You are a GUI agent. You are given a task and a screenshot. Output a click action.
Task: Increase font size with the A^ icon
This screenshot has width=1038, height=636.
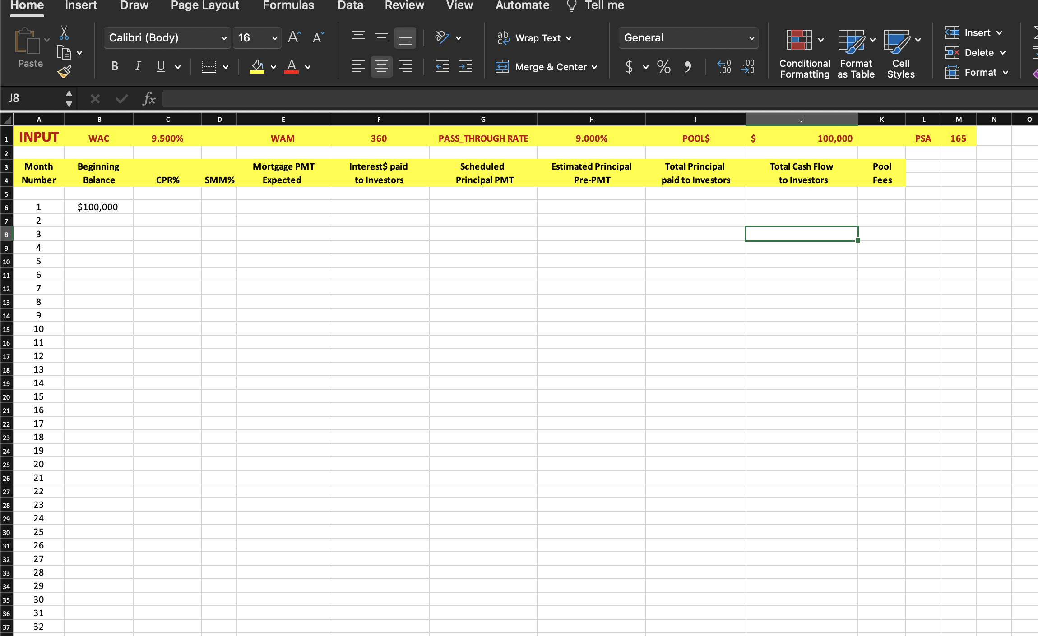(x=293, y=37)
